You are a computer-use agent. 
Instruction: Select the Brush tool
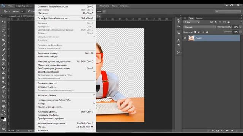(x=3, y=54)
